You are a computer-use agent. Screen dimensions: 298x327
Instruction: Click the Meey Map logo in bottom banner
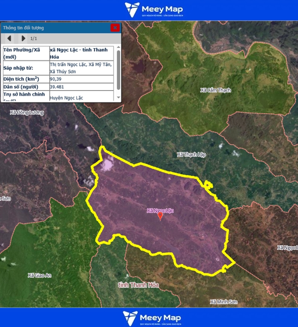(153, 318)
